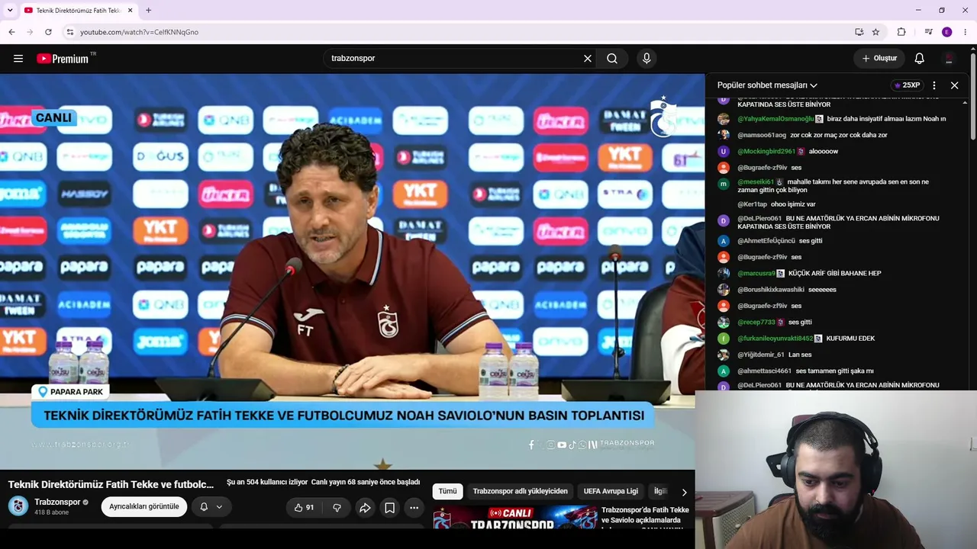Open the recommended CANLI Trabzonspor thumbnail
977x549 pixels.
click(x=515, y=518)
